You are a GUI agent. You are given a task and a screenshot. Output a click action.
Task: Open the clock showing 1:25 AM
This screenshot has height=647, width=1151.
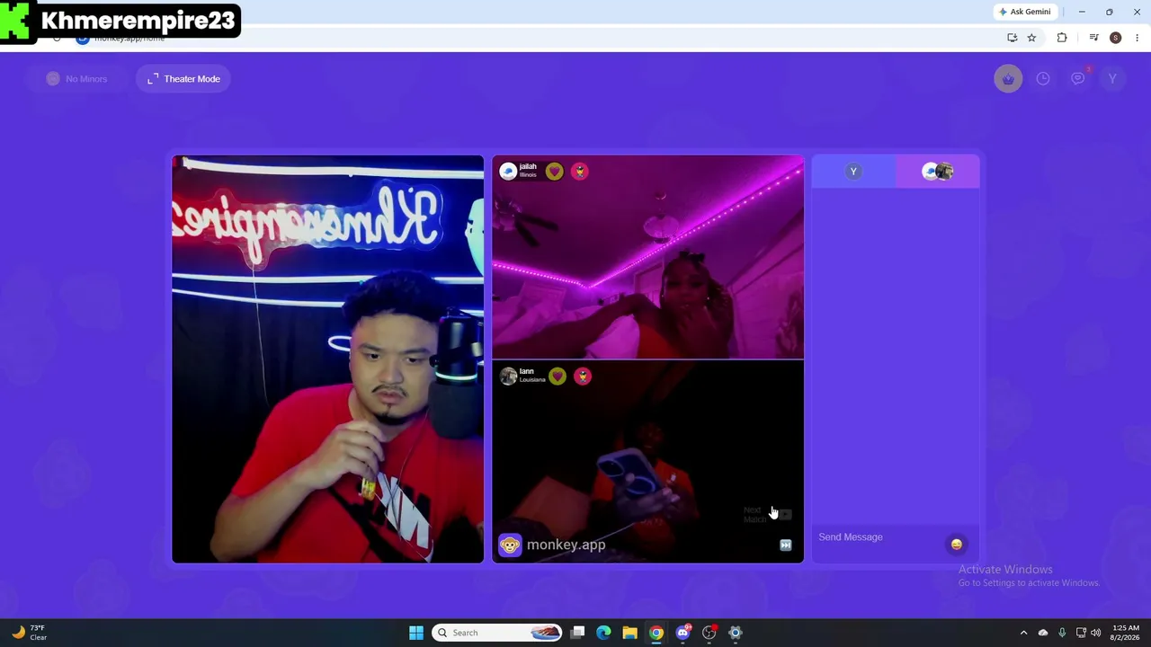pyautogui.click(x=1126, y=633)
